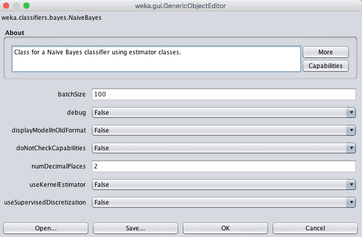Click the useKernelEstimator label
362x237 pixels.
pyautogui.click(x=57, y=184)
